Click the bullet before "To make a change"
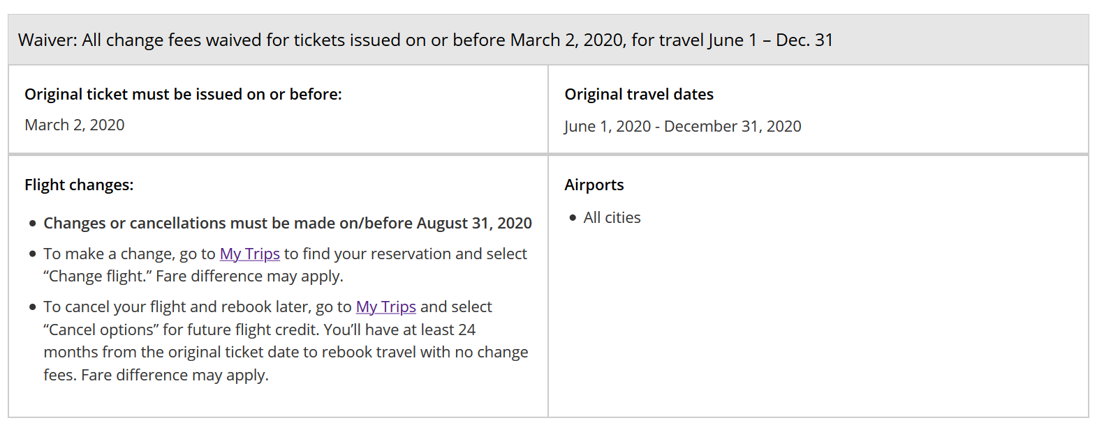 [x=33, y=254]
